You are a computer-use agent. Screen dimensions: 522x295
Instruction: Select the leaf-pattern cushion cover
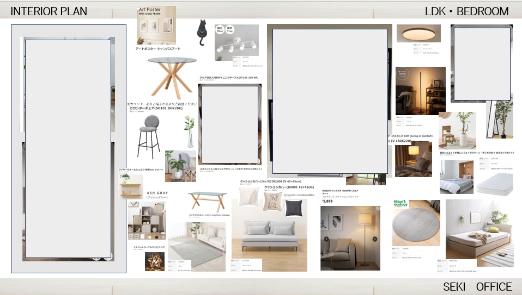[x=248, y=197]
